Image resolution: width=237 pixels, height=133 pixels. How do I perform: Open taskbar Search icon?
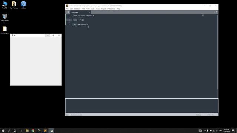pyautogui.click(x=9, y=130)
